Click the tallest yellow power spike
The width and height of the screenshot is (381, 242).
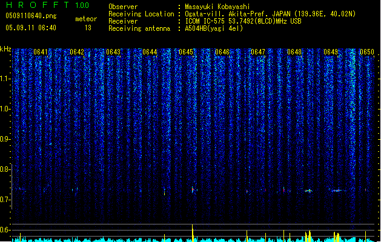[x=193, y=233]
